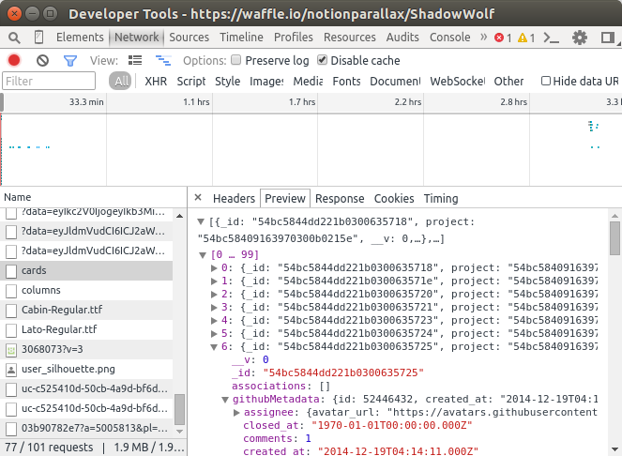Click the red record network log button
622x456 pixels.
tap(14, 60)
